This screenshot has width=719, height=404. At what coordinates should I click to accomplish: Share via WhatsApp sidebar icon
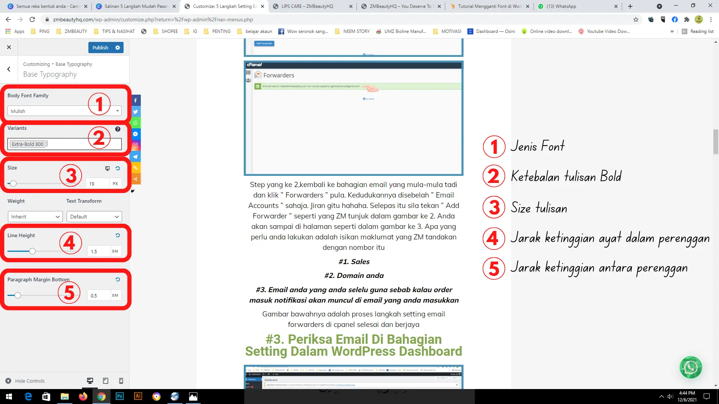click(x=136, y=123)
